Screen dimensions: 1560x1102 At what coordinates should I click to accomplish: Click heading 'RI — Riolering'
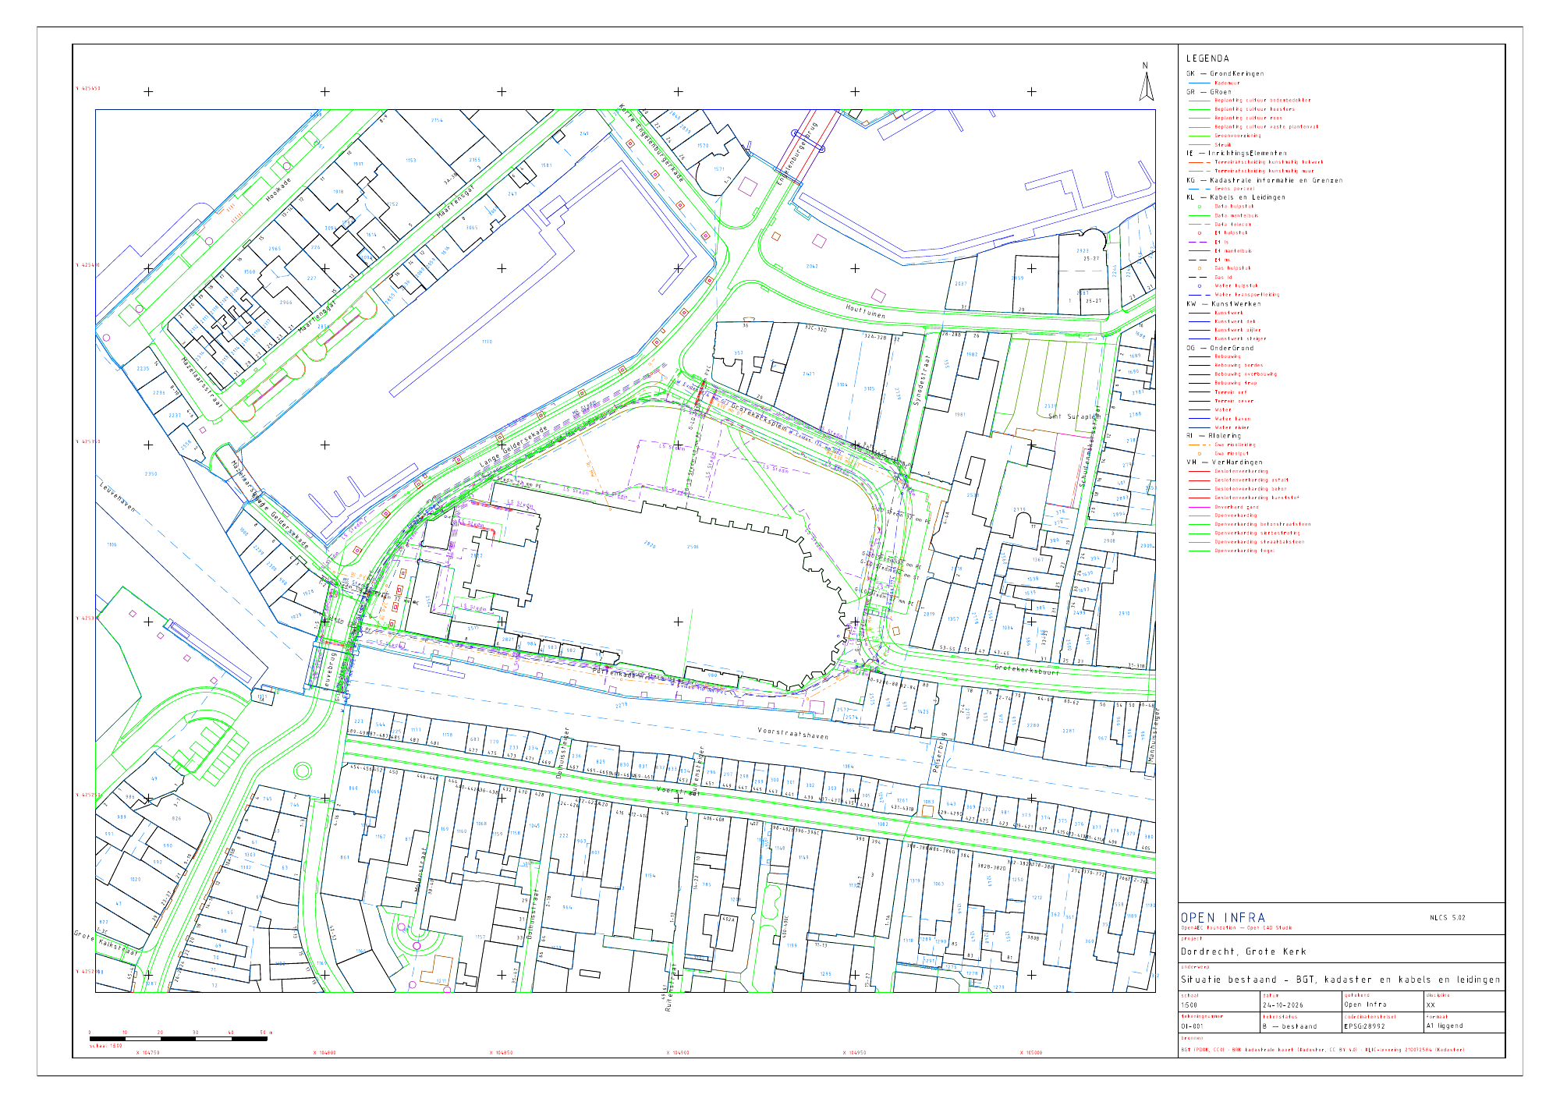pyautogui.click(x=1214, y=436)
